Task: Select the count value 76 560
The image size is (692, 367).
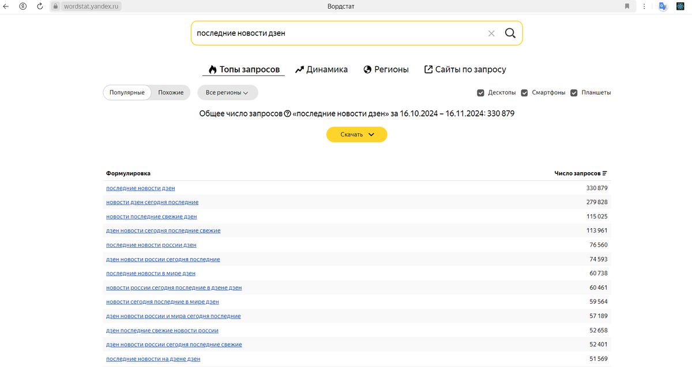Action: pos(599,245)
